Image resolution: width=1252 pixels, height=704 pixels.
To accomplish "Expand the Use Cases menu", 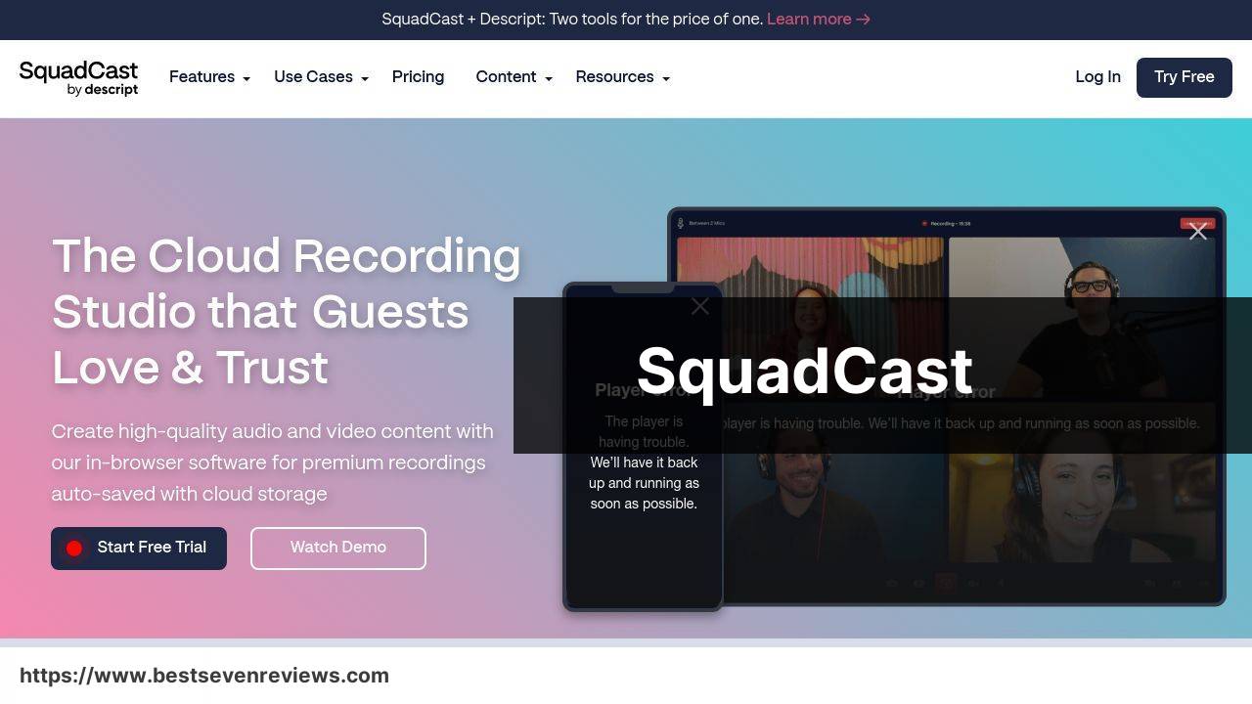I will (x=321, y=77).
